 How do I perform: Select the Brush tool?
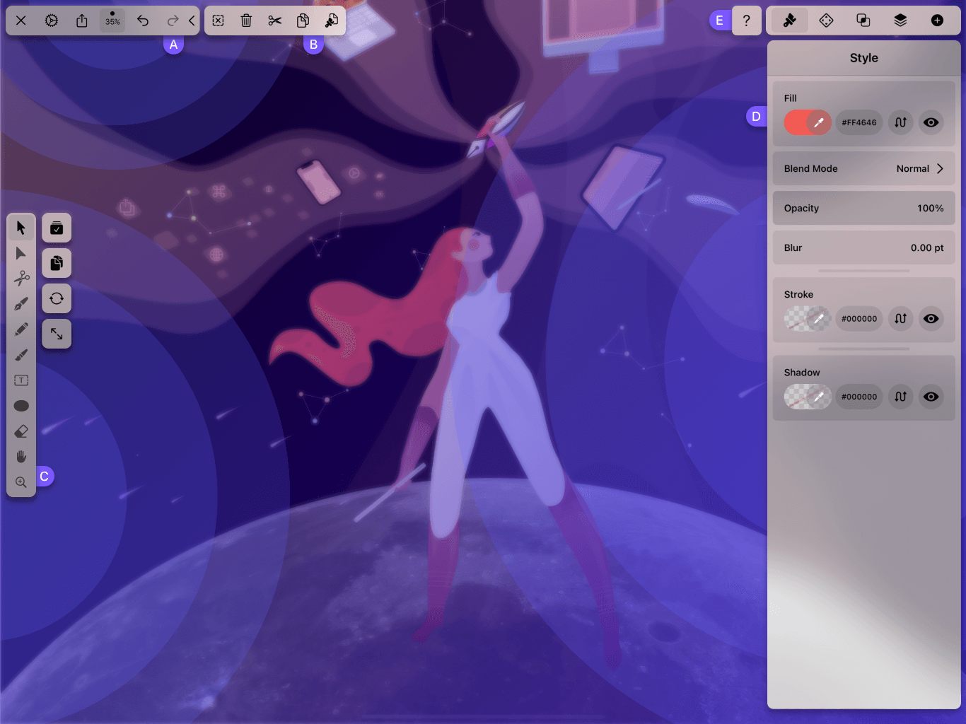[x=21, y=355]
